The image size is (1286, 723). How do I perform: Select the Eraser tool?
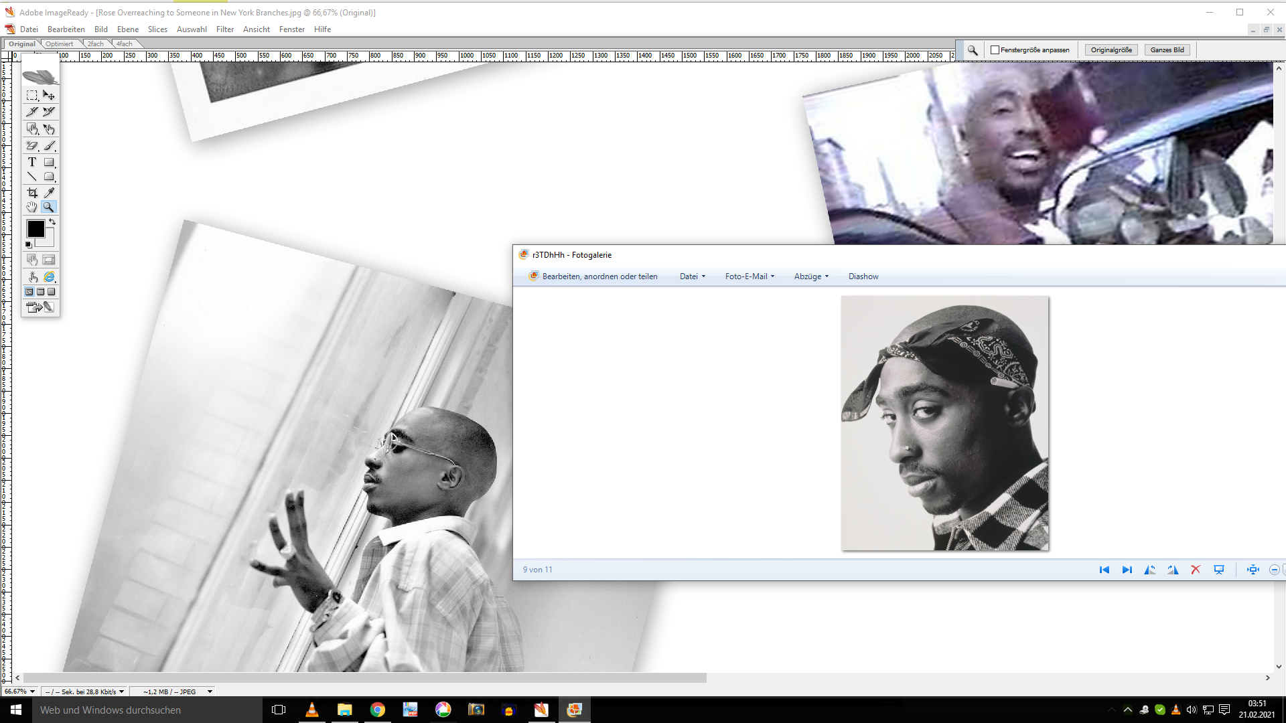(31, 145)
